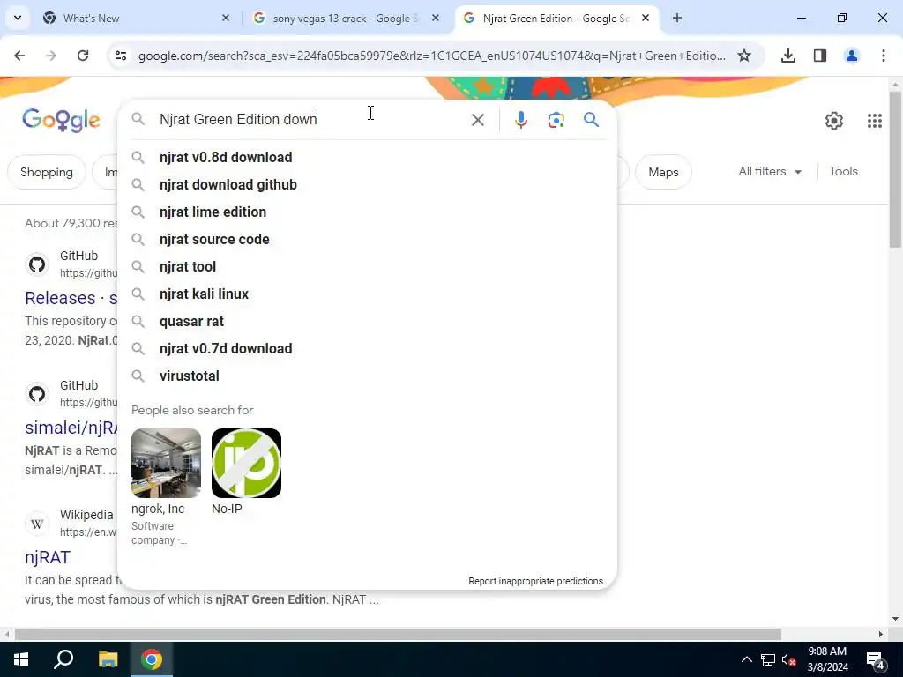
Task: Open the Google apps grid
Action: [x=874, y=120]
